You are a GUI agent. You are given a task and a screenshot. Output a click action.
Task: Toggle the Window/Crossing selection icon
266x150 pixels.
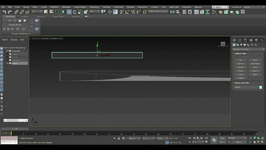[63, 12]
